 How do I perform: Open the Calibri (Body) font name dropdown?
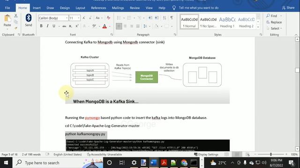[x=67, y=18]
